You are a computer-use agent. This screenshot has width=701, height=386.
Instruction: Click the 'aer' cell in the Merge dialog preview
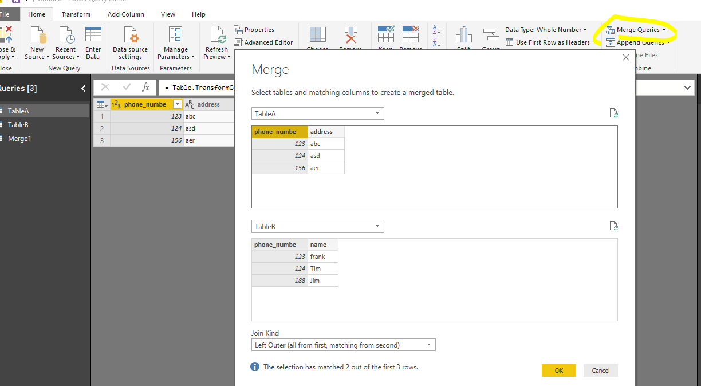pos(326,168)
